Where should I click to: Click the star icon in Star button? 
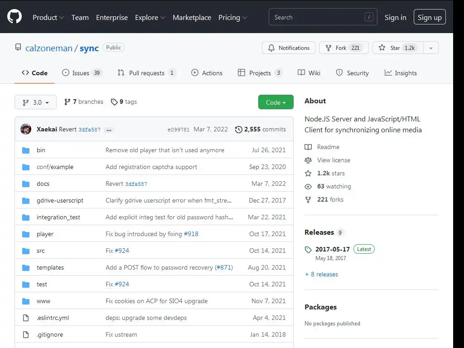point(382,48)
